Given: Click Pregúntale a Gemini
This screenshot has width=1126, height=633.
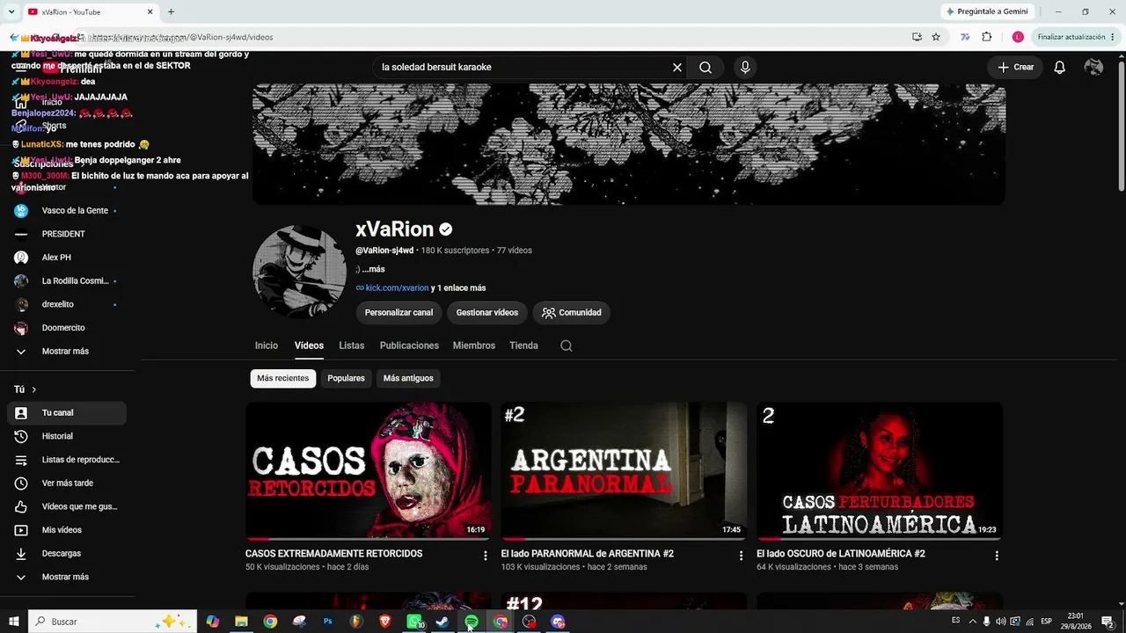Looking at the screenshot, I should [986, 11].
